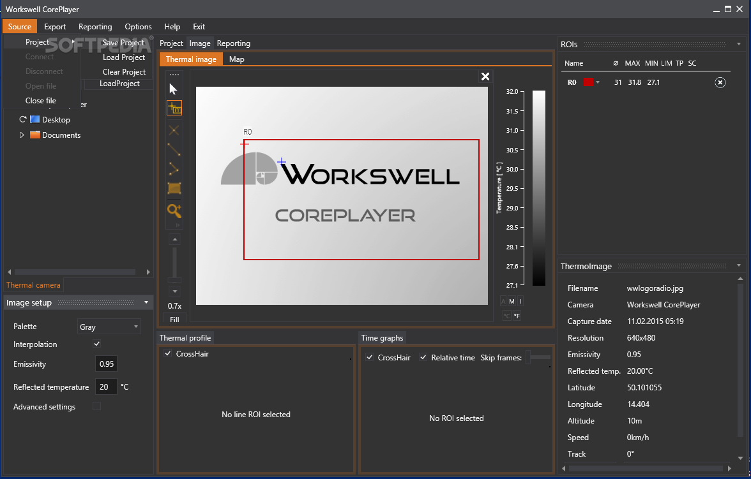This screenshot has height=479, width=751.
Task: Switch scale to manual mode M
Action: tap(512, 301)
